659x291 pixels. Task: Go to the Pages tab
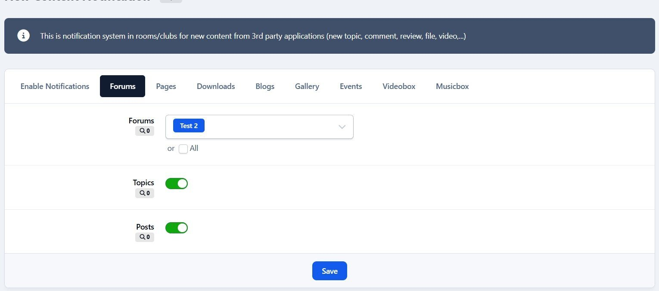166,86
